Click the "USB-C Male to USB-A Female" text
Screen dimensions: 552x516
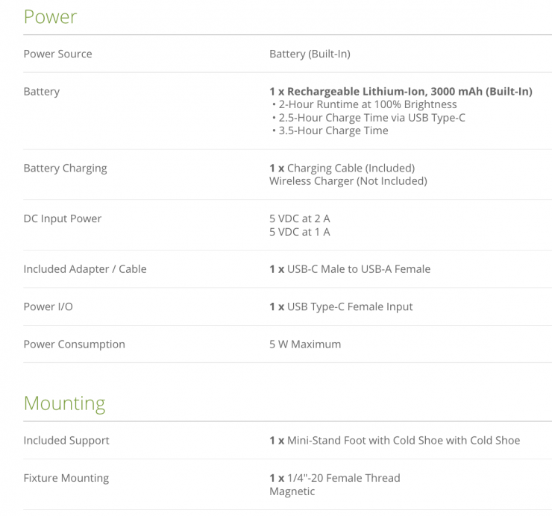tap(359, 269)
